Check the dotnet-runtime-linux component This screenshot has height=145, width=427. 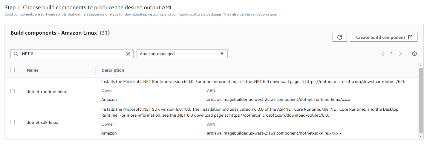[13, 91]
